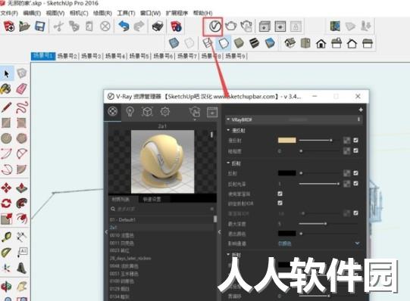The height and width of the screenshot is (301, 410).
Task: Click the Iso house view icon
Action: (290, 43)
